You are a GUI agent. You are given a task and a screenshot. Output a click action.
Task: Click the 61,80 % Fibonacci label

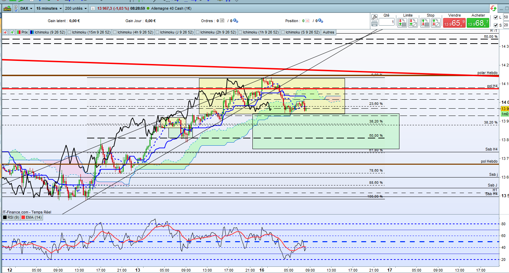pyautogui.click(x=376, y=150)
